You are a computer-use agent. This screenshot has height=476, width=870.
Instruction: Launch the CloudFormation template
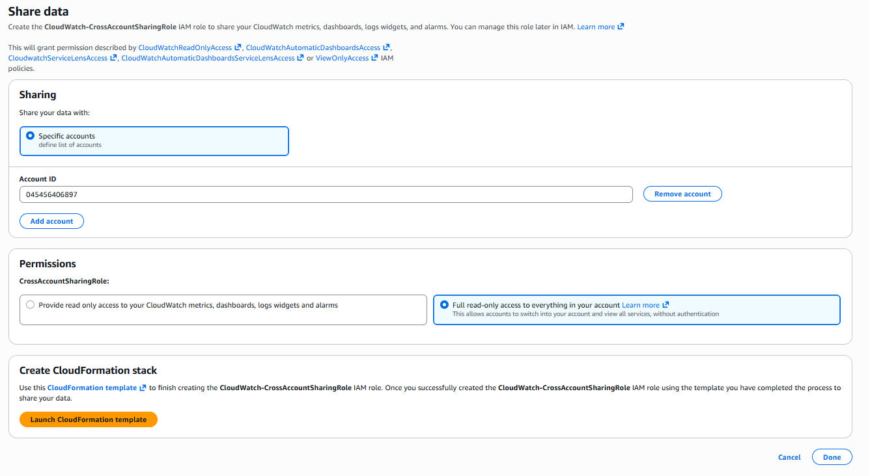pyautogui.click(x=89, y=419)
